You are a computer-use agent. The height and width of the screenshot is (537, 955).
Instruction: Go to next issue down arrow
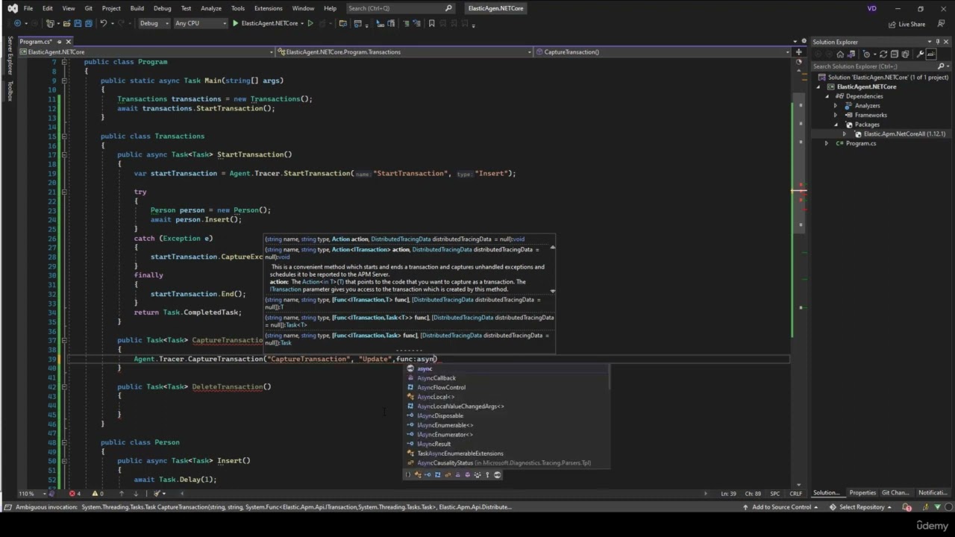click(x=136, y=494)
